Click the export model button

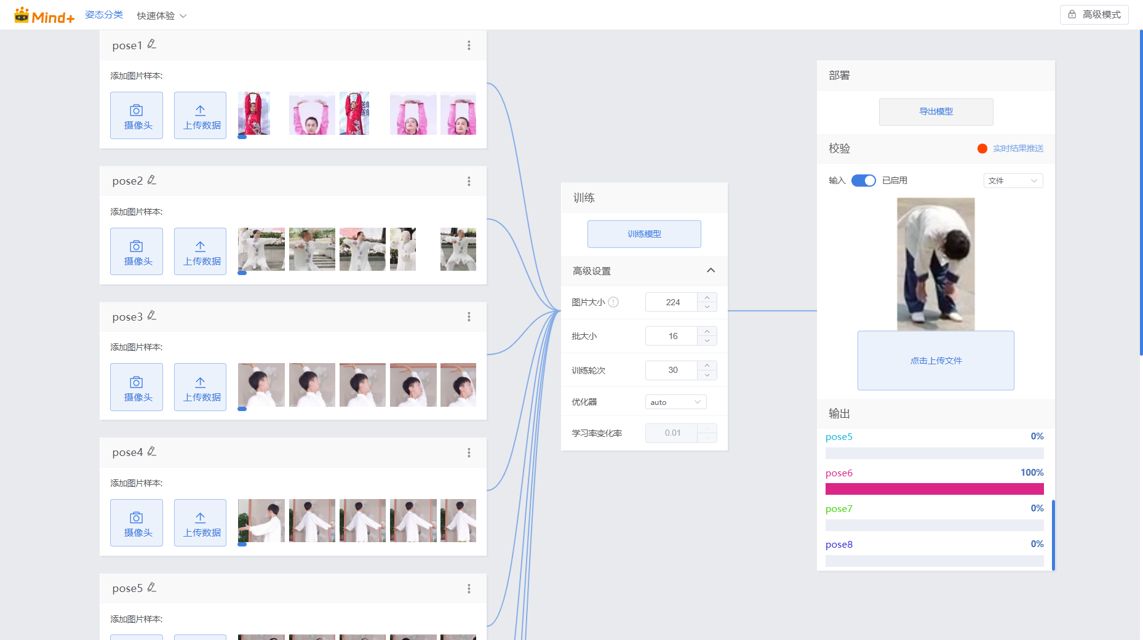pos(936,111)
